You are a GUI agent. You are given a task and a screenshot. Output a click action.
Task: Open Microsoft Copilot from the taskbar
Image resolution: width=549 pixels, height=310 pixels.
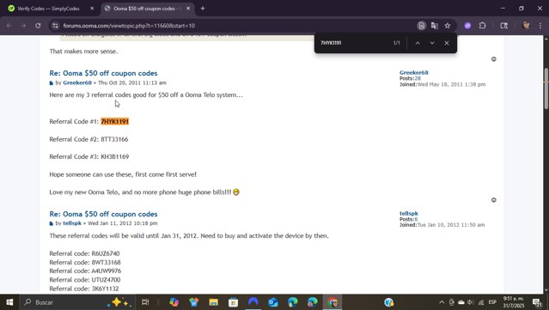174,302
